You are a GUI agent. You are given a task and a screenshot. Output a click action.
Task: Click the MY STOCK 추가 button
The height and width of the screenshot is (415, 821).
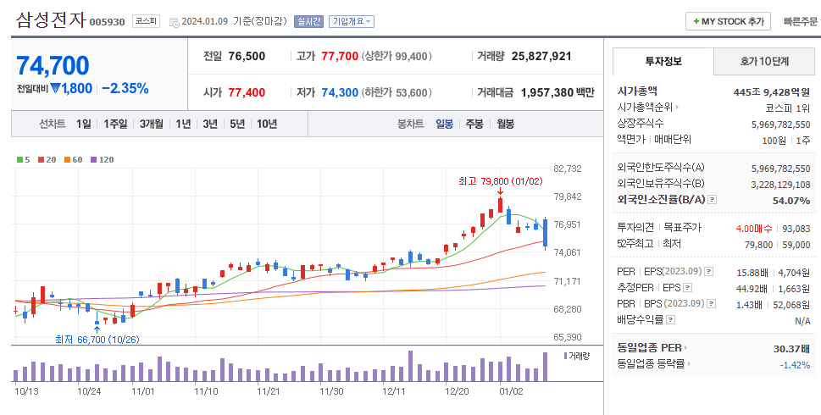coord(729,21)
